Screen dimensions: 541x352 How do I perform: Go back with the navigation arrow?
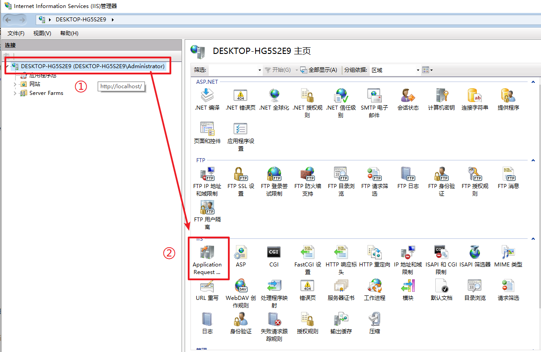click(8, 20)
